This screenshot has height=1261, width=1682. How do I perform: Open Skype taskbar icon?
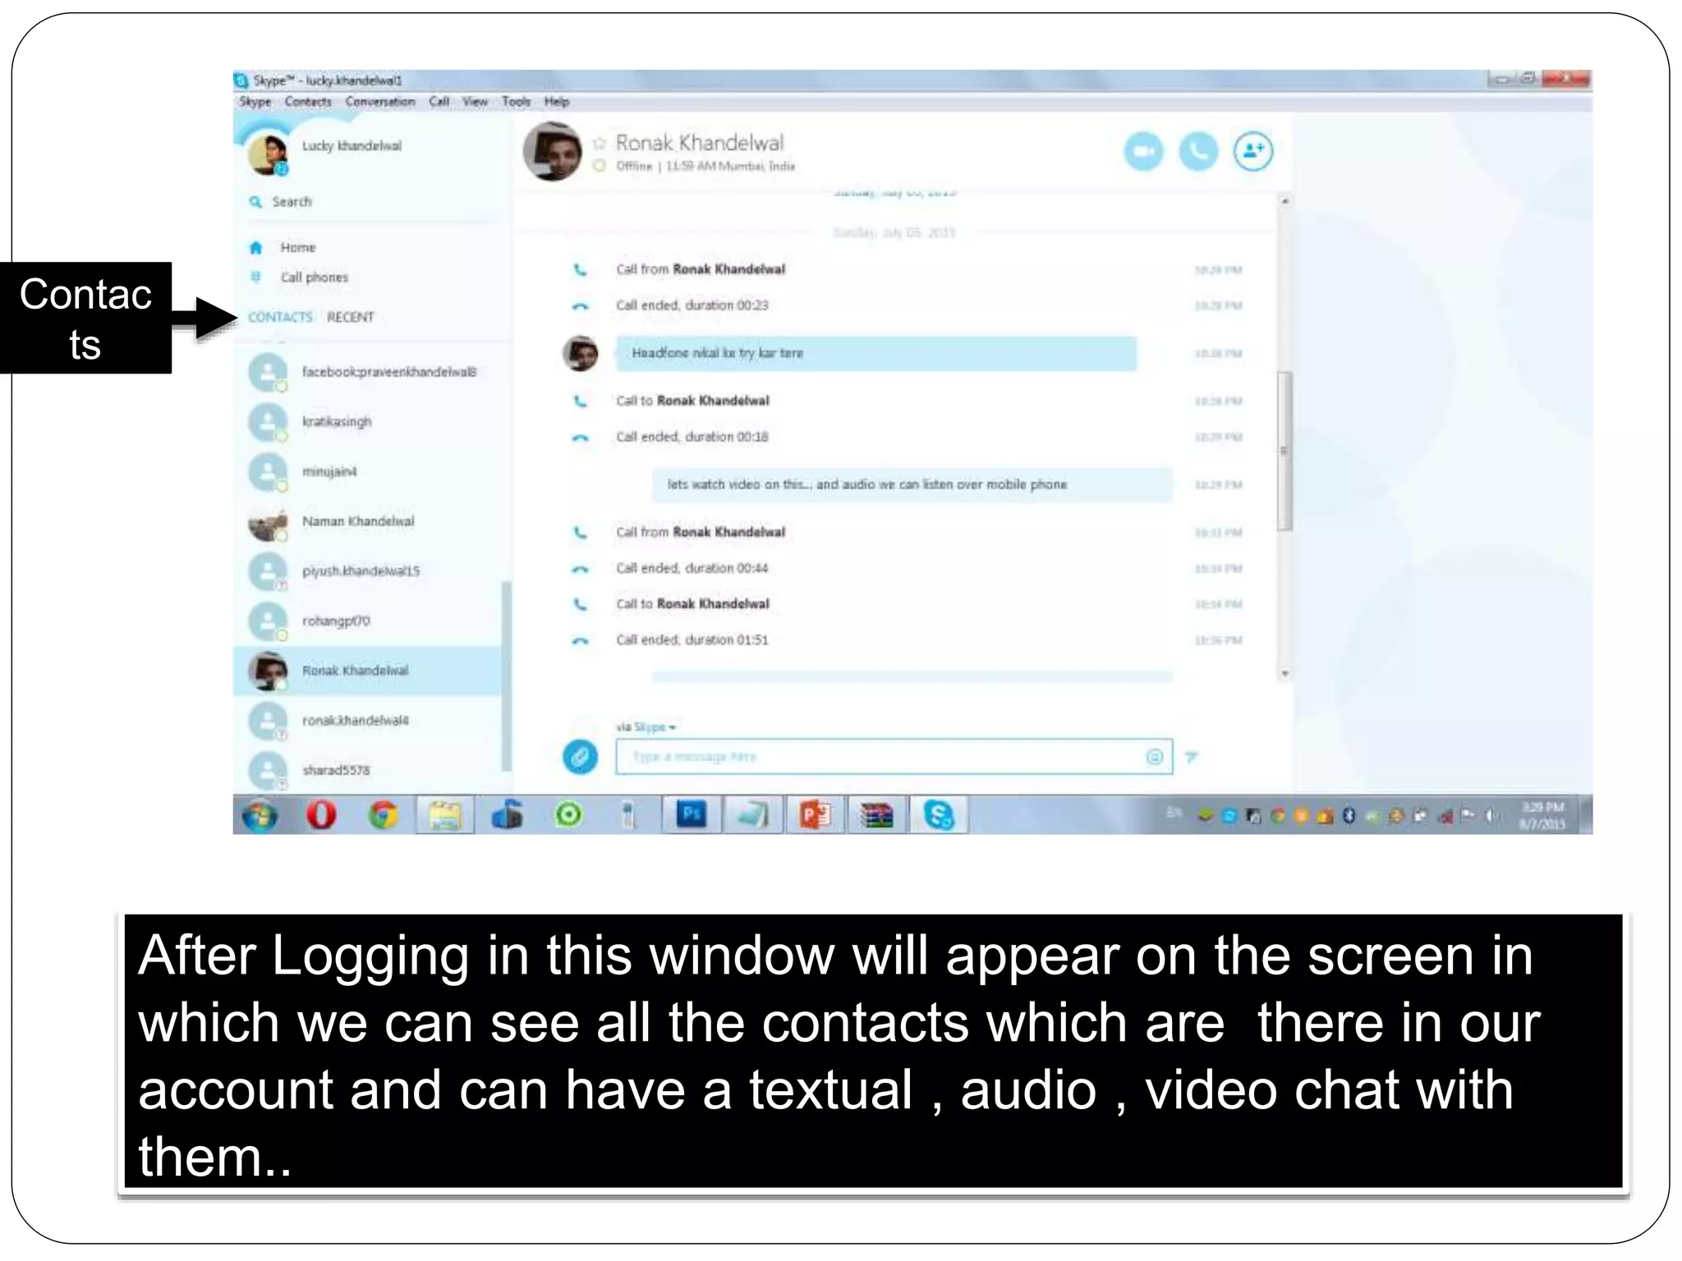(938, 815)
